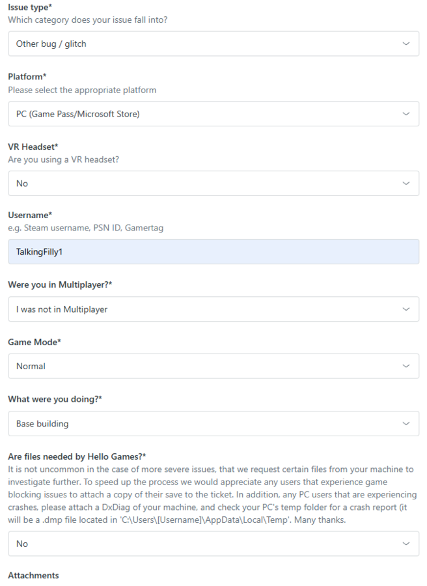Click the chevron arrow in VR Headset box
This screenshot has height=586, width=427.
coord(406,184)
